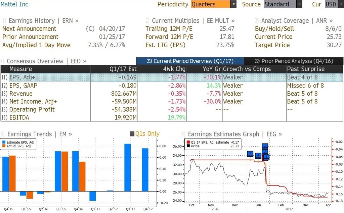Select the Revenue measure row

[x=172, y=94]
